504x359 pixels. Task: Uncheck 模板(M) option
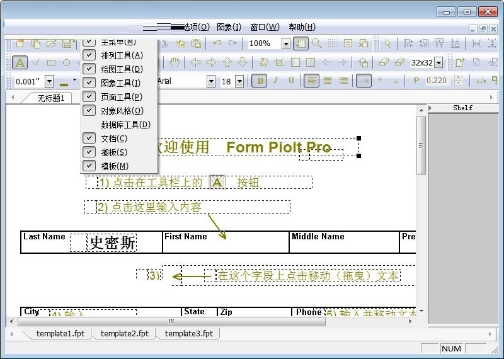click(119, 166)
